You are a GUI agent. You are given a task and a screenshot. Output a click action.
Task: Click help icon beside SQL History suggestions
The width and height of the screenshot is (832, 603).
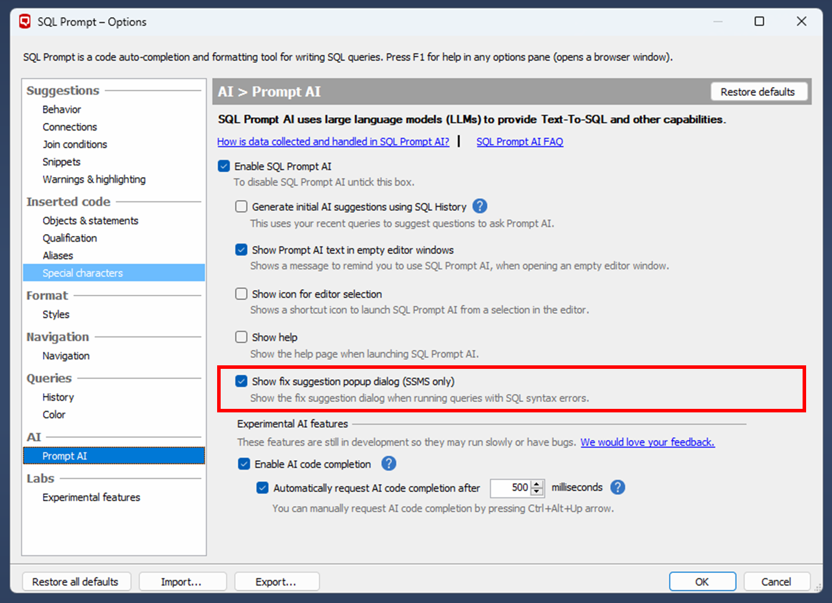coord(480,206)
